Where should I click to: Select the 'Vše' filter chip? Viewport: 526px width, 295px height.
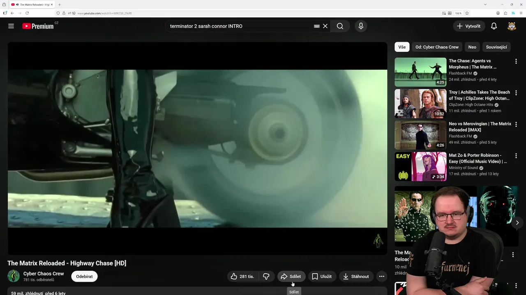(x=402, y=47)
